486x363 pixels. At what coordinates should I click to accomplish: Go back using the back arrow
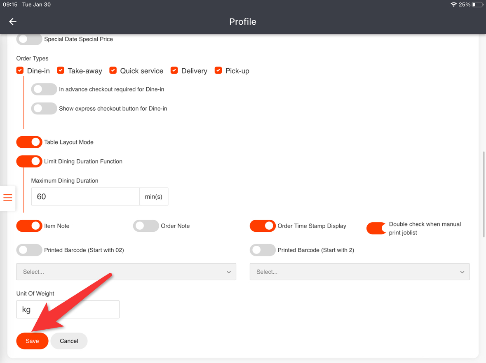pos(13,22)
